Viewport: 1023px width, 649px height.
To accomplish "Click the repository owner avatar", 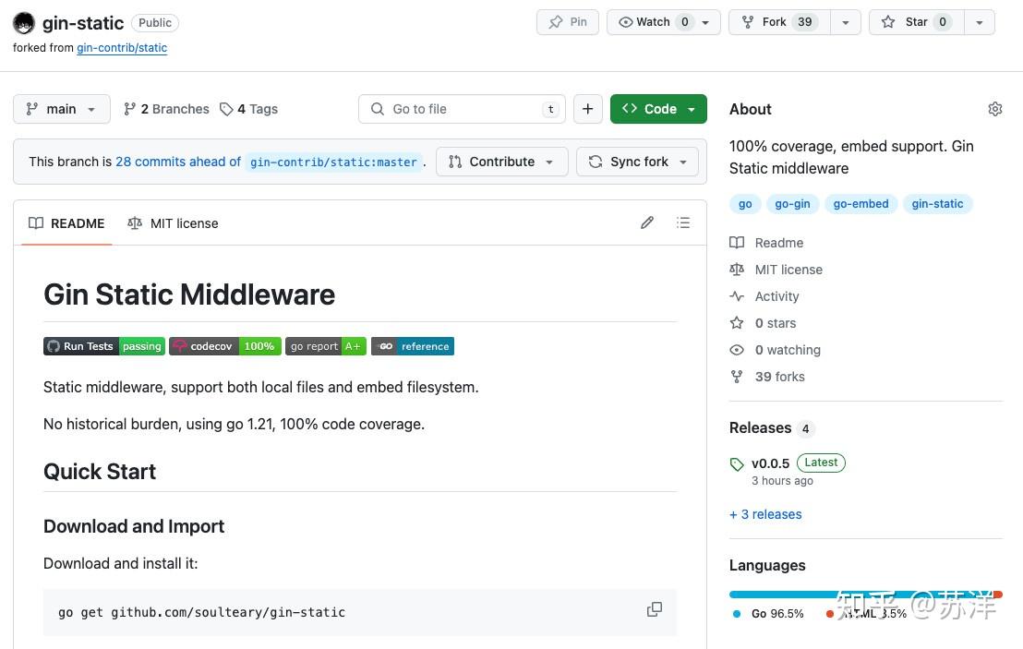I will [x=24, y=23].
